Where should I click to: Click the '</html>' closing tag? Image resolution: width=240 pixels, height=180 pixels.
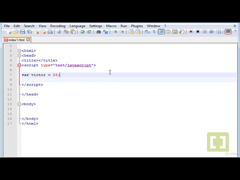pyautogui.click(x=30, y=124)
